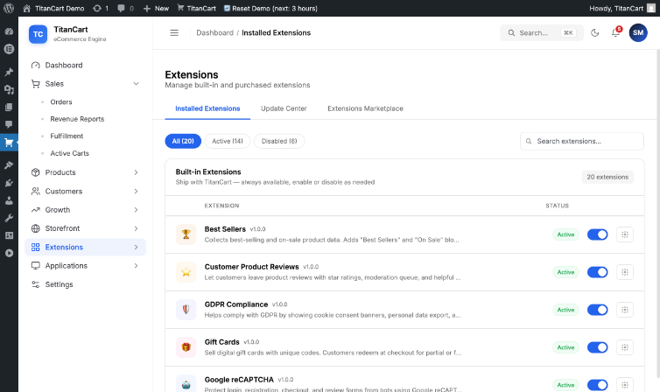Collapse the Sales menu chevron
The width and height of the screenshot is (660, 392).
coord(136,84)
